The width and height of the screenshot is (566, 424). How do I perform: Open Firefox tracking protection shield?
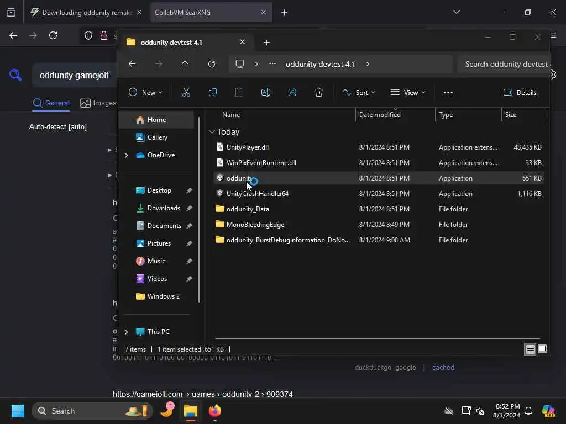[x=88, y=35]
